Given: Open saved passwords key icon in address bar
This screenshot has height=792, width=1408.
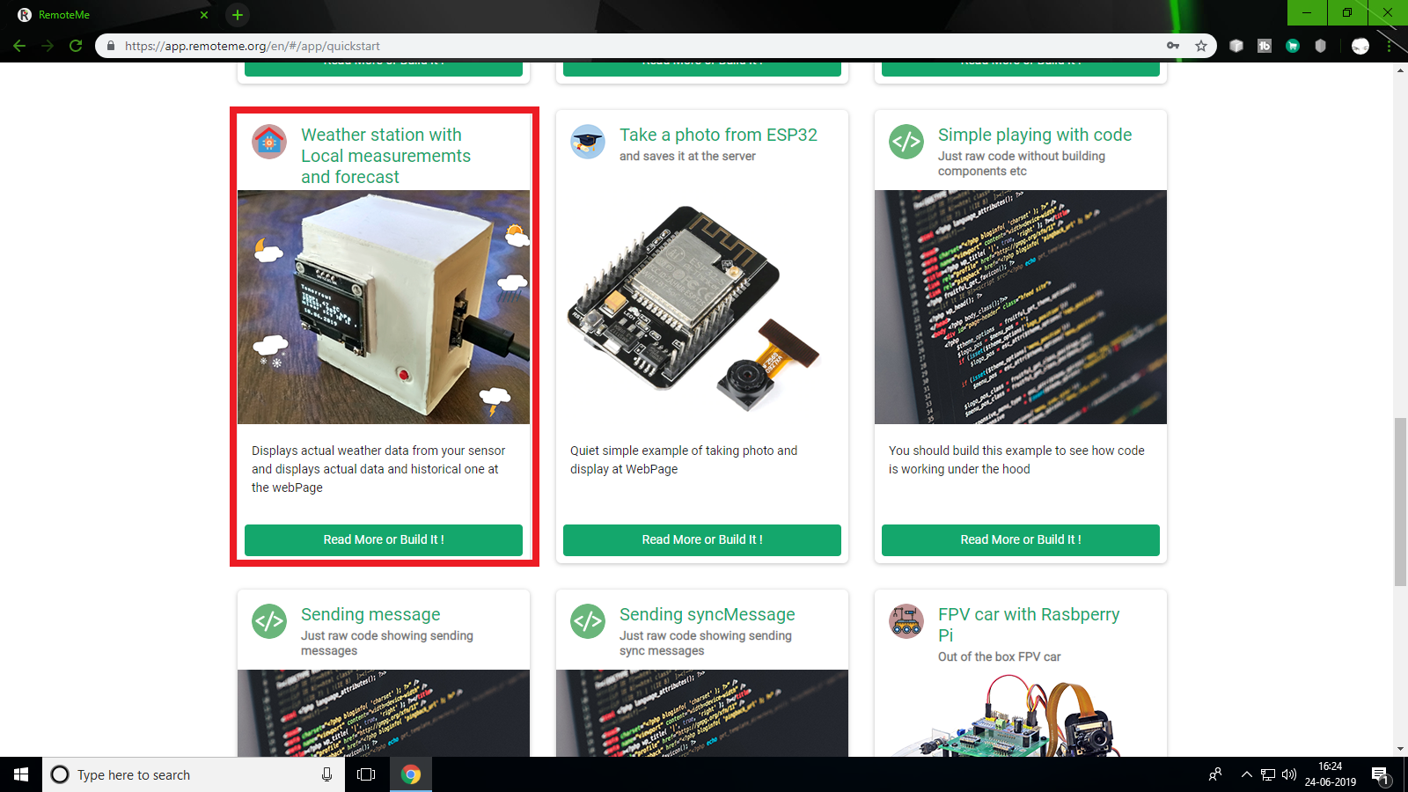Looking at the screenshot, I should tap(1173, 46).
